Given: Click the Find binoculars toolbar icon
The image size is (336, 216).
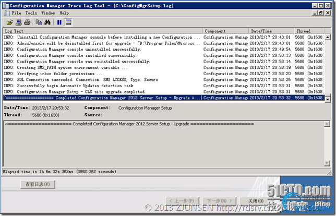Looking at the screenshot, I should (47, 22).
